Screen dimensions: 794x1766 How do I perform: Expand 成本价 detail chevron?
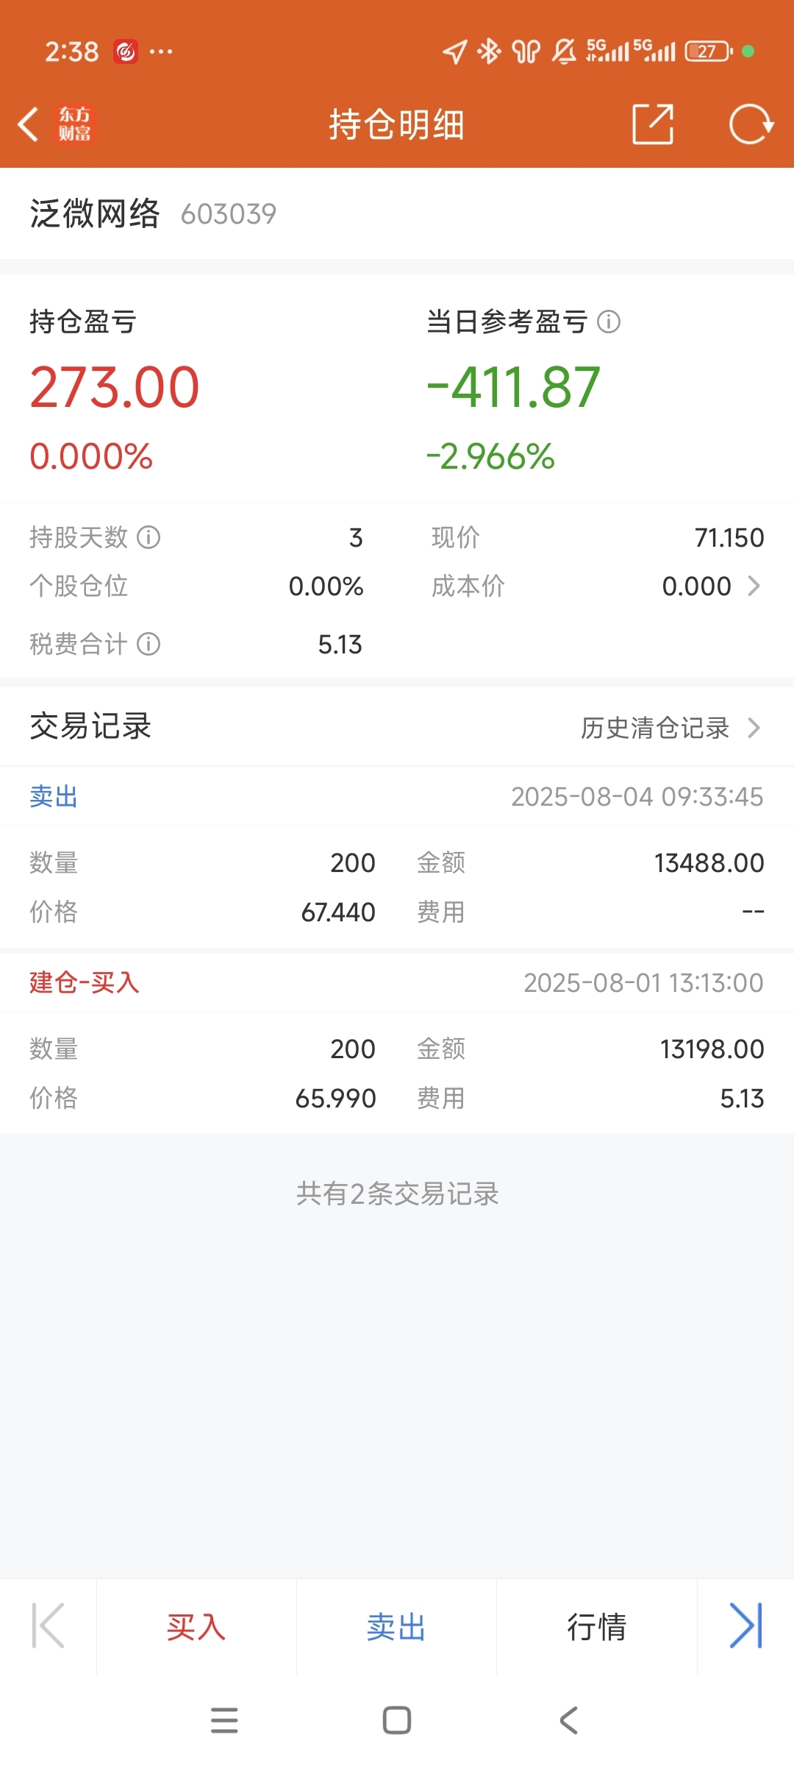tap(754, 586)
